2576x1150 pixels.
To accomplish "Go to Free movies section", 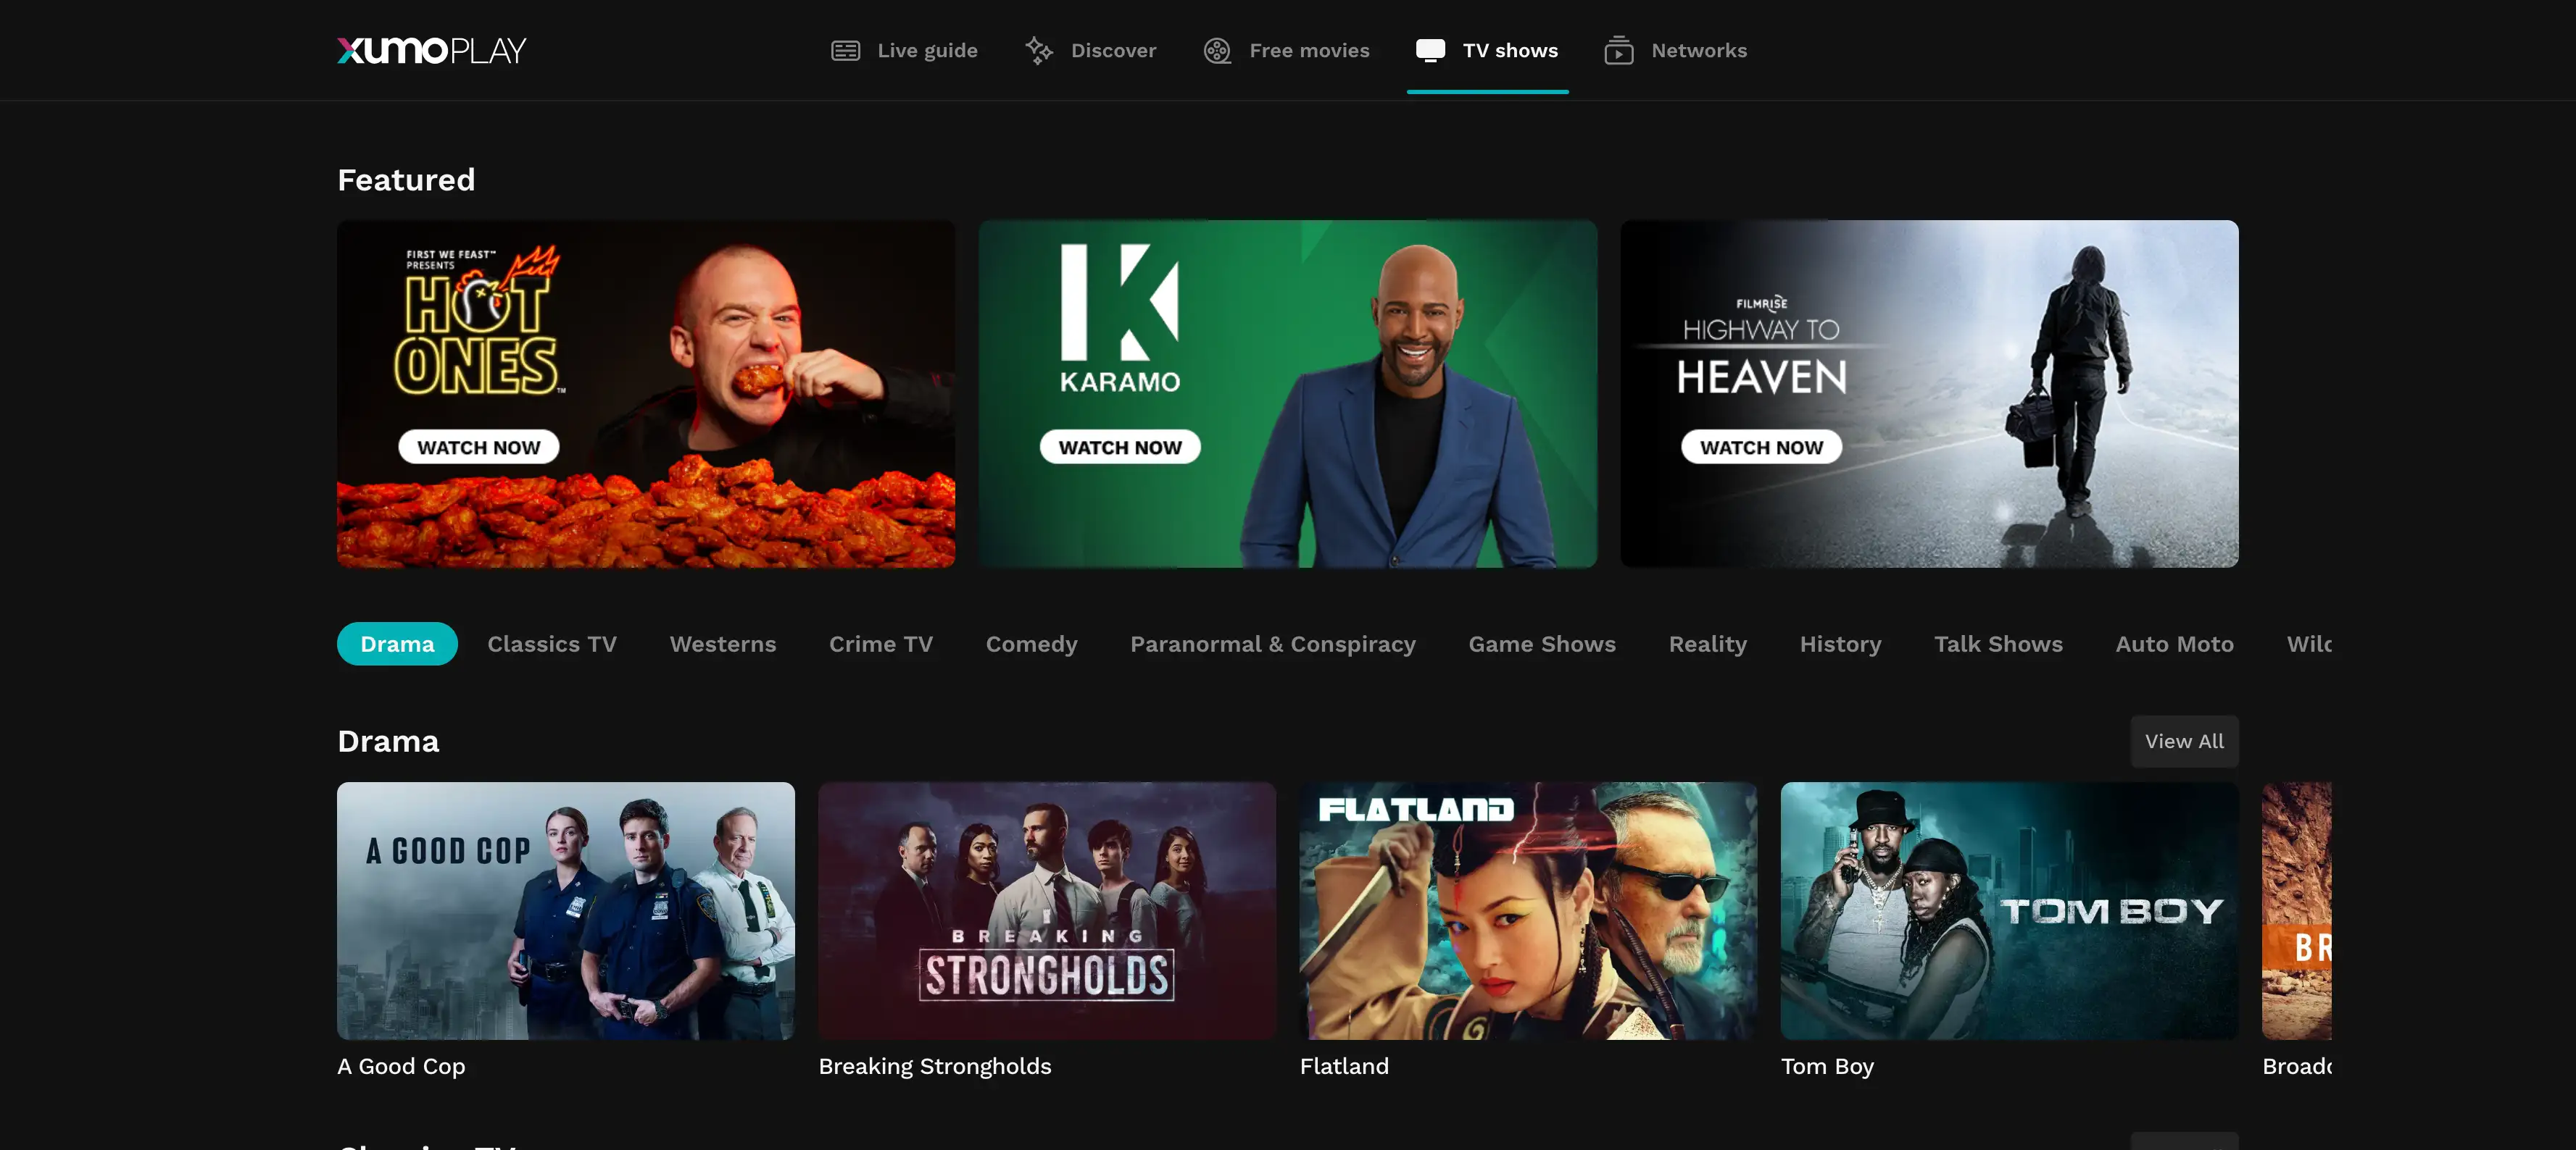I will (1286, 50).
